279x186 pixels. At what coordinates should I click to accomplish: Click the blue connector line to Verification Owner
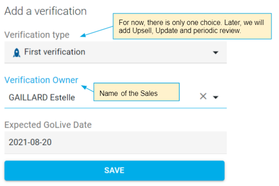86,85
